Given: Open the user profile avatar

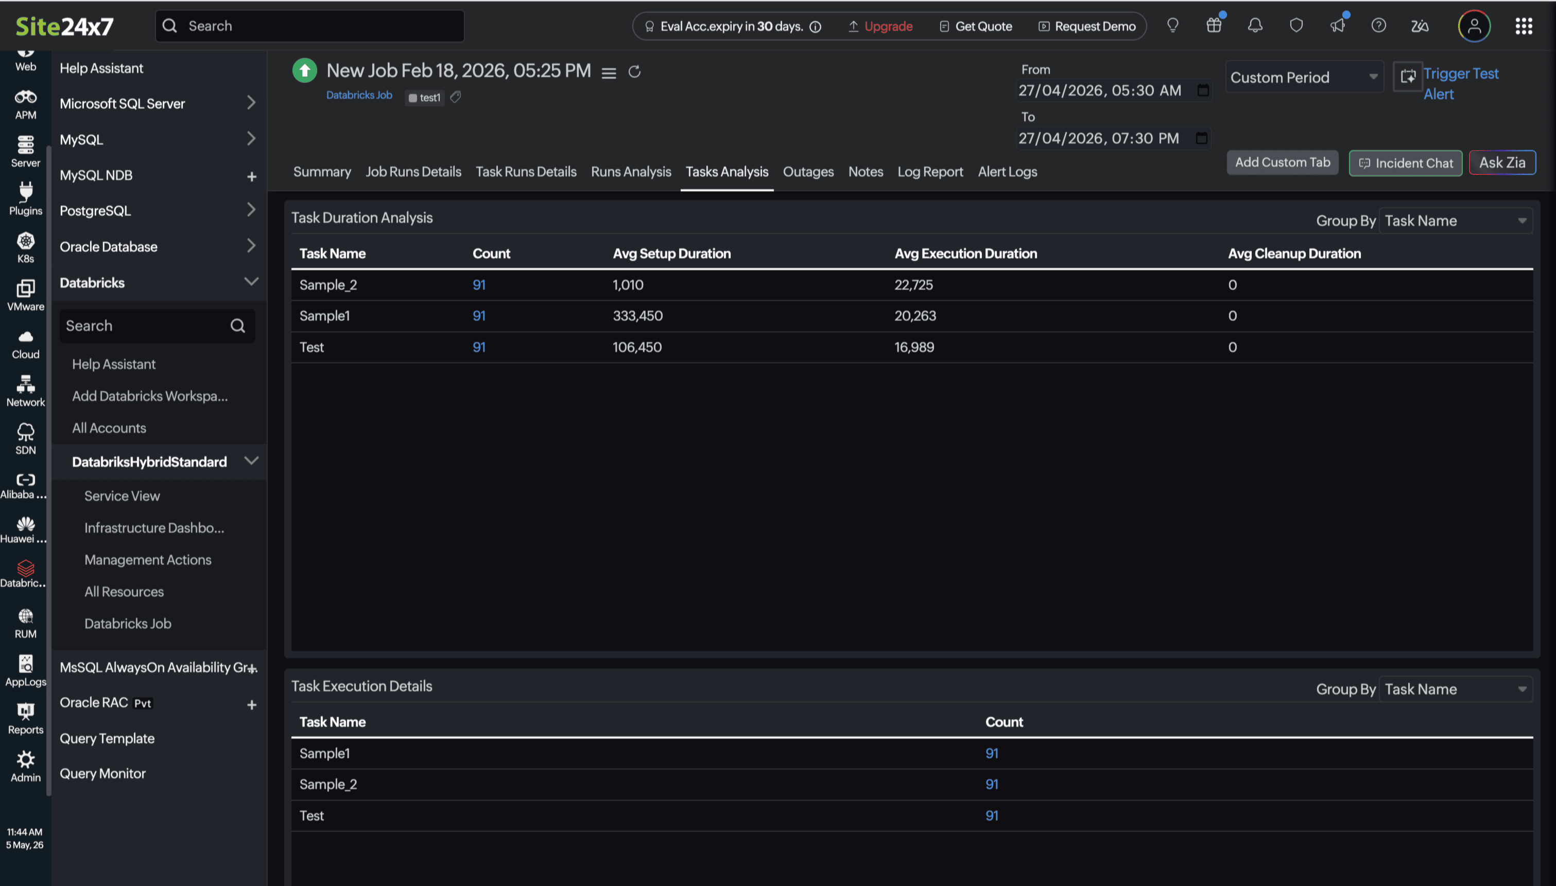Looking at the screenshot, I should coord(1474,26).
